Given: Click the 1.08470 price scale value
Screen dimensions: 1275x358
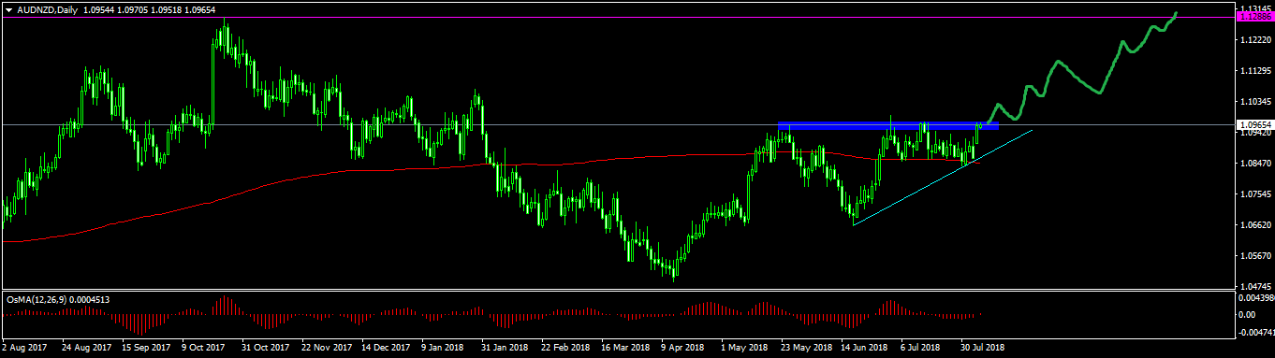Looking at the screenshot, I should [1256, 164].
